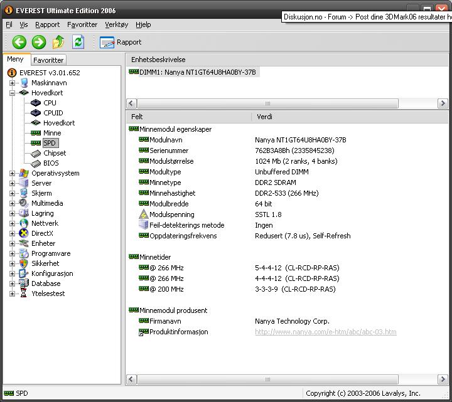Click the CPU chip icon in tree

coord(36,103)
